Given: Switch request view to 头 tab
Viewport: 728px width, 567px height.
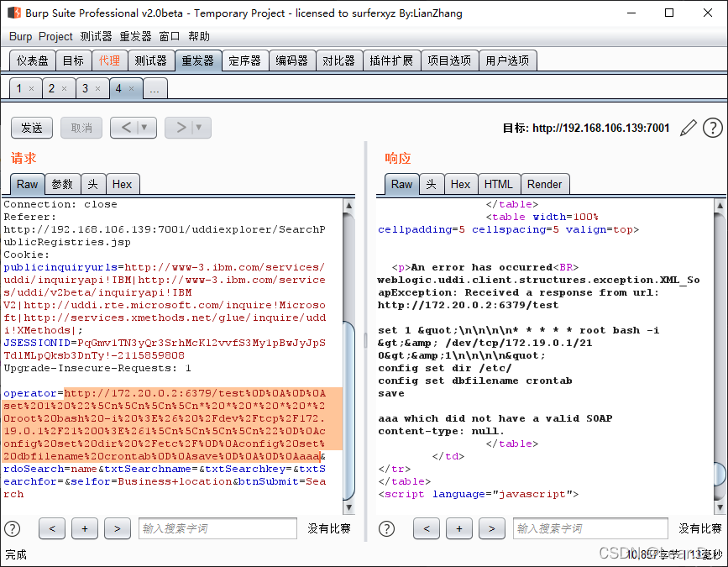Looking at the screenshot, I should point(93,184).
